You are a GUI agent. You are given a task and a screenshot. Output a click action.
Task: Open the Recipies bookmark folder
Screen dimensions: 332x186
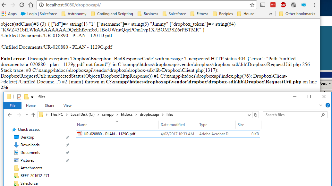click(x=223, y=14)
